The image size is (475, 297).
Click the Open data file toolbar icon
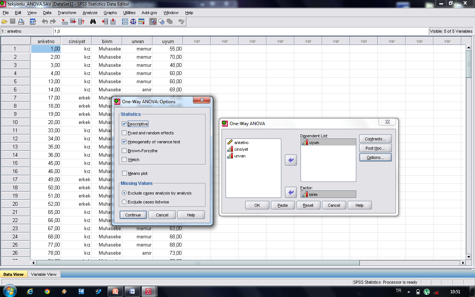[x=4, y=22]
